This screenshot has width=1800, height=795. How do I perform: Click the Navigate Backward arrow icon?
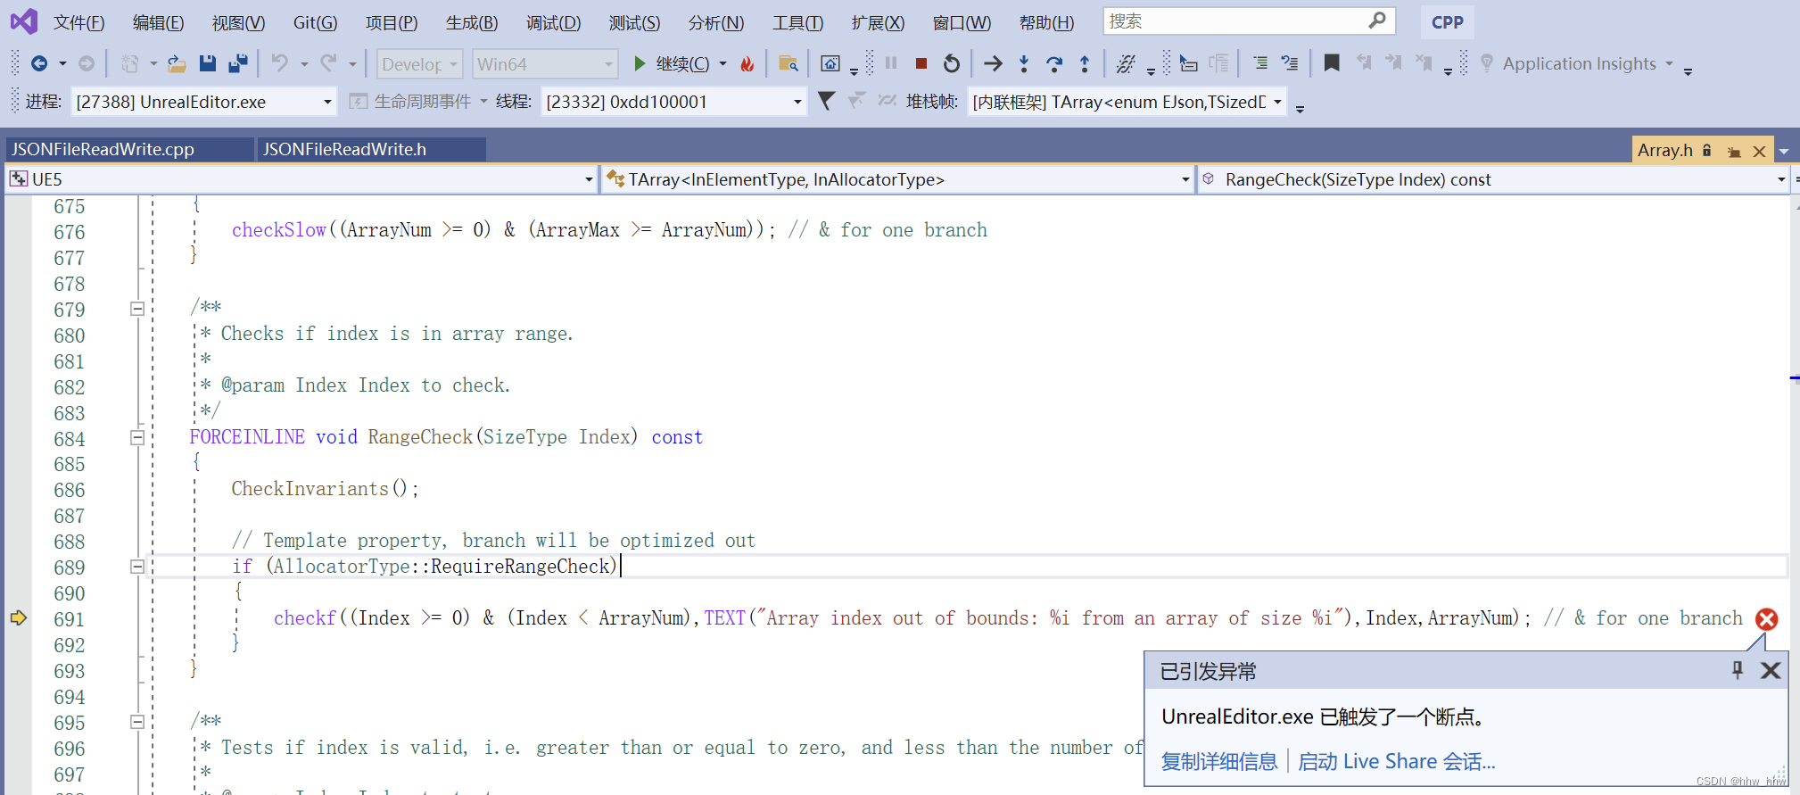(39, 63)
